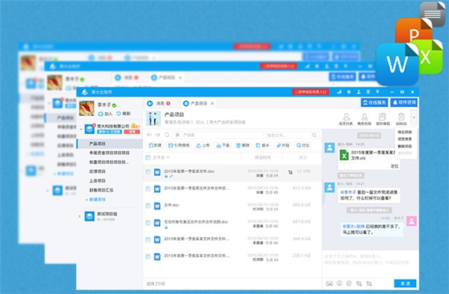Click the @ mention icon in chat

349,284
